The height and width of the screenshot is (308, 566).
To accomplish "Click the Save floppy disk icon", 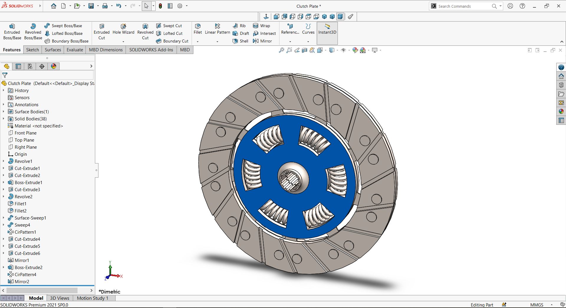I will [91, 6].
